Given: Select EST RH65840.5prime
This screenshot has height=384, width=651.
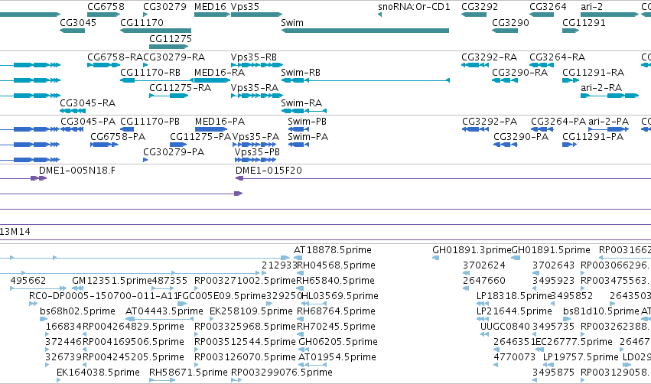Looking at the screenshot, I should (300, 288).
